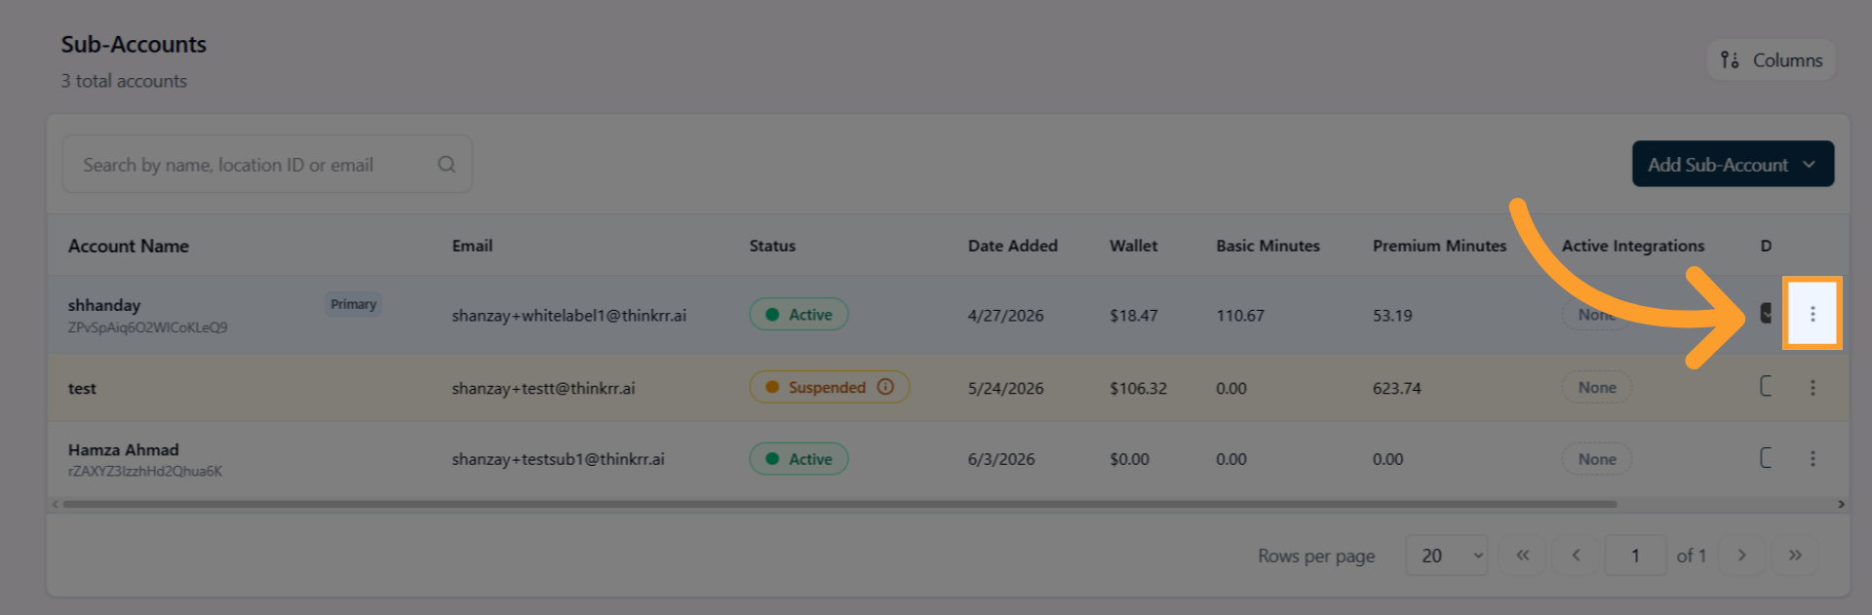Click the horizontal table scrollbar
The image size is (1872, 615).
[838, 505]
